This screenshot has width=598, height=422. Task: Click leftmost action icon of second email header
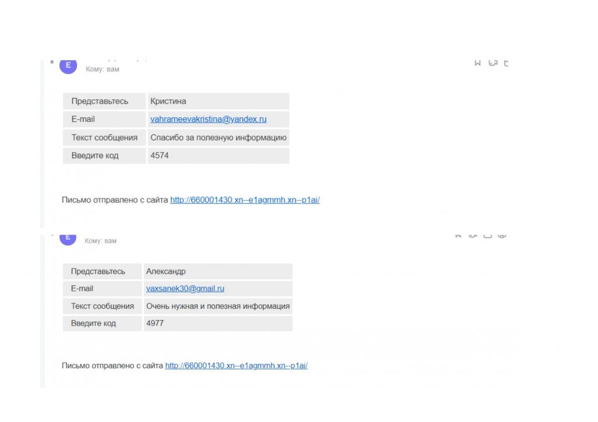point(458,236)
